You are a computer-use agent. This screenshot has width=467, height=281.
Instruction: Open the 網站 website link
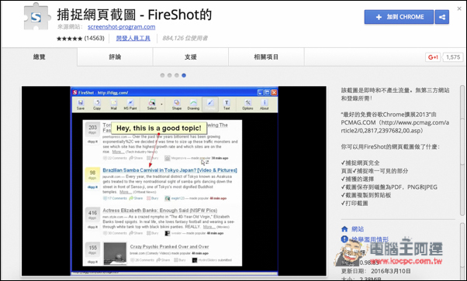[358, 229]
